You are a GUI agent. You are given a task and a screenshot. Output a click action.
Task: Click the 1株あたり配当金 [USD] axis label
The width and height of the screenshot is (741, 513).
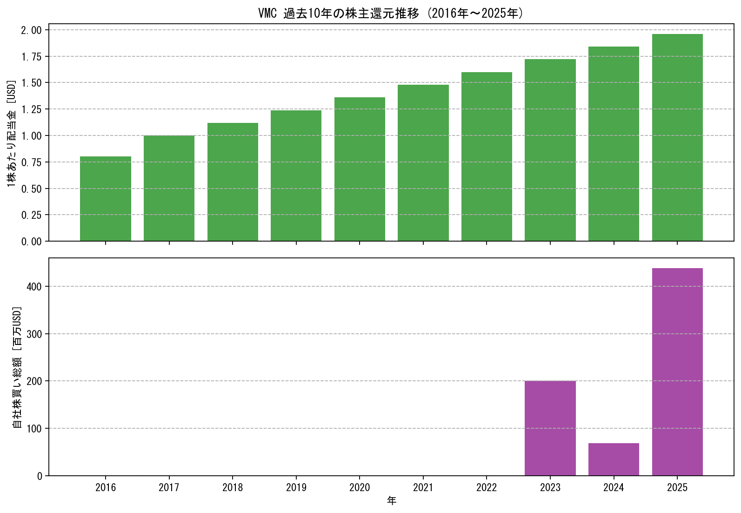click(x=12, y=133)
